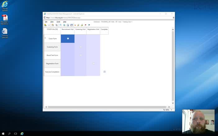The image size is (218, 136).
Task: Open the Exercise Completion form icon under Complete
Action: point(105,72)
